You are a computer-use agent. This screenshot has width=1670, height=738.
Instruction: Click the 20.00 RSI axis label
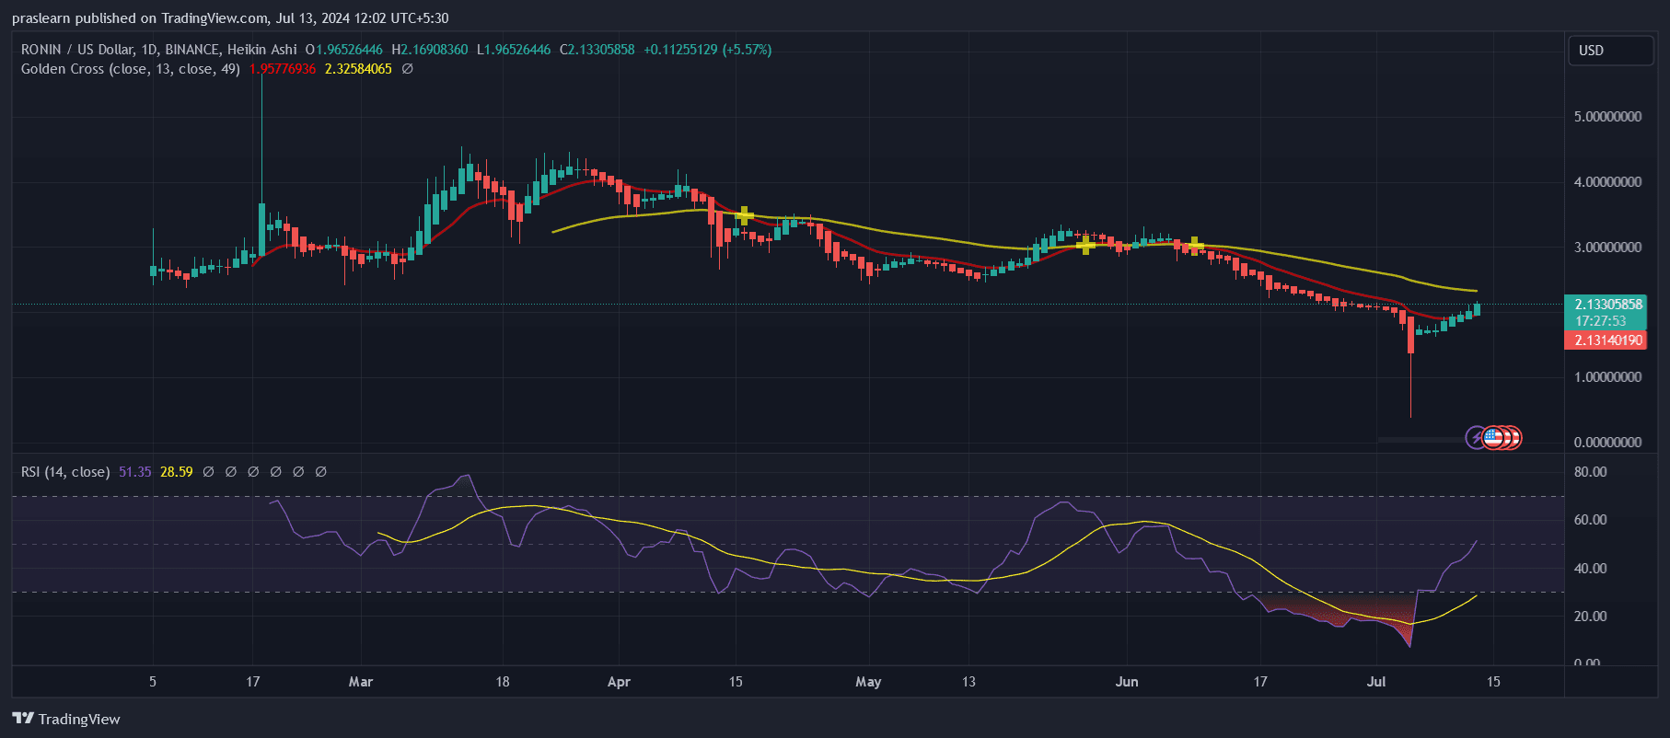click(1591, 617)
